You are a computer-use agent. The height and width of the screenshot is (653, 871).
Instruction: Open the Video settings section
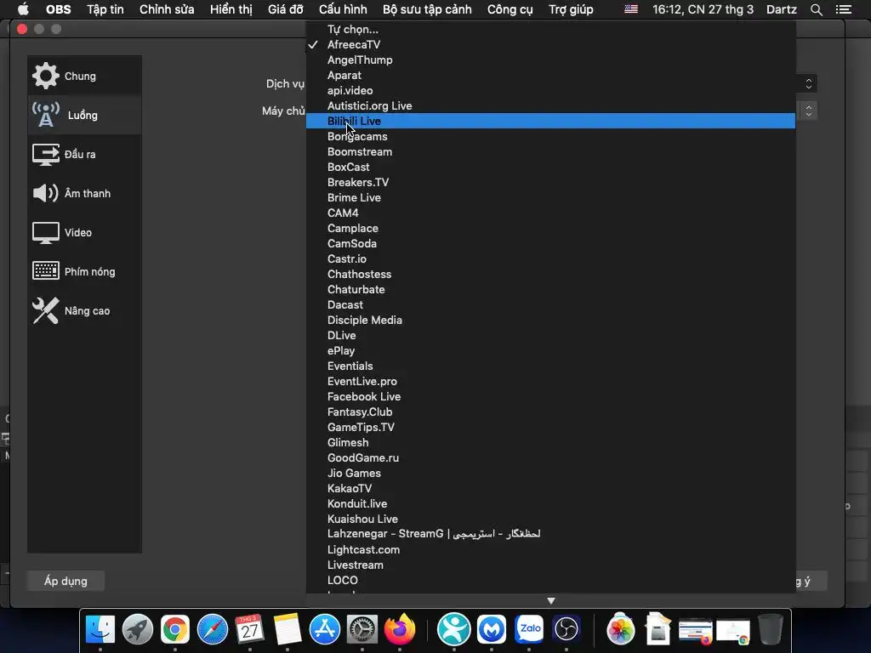(84, 233)
